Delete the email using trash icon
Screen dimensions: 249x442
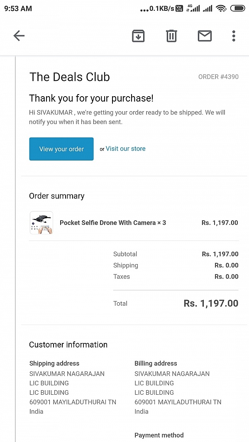click(171, 36)
